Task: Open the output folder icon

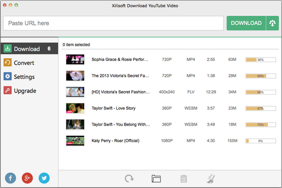Action: [156, 179]
